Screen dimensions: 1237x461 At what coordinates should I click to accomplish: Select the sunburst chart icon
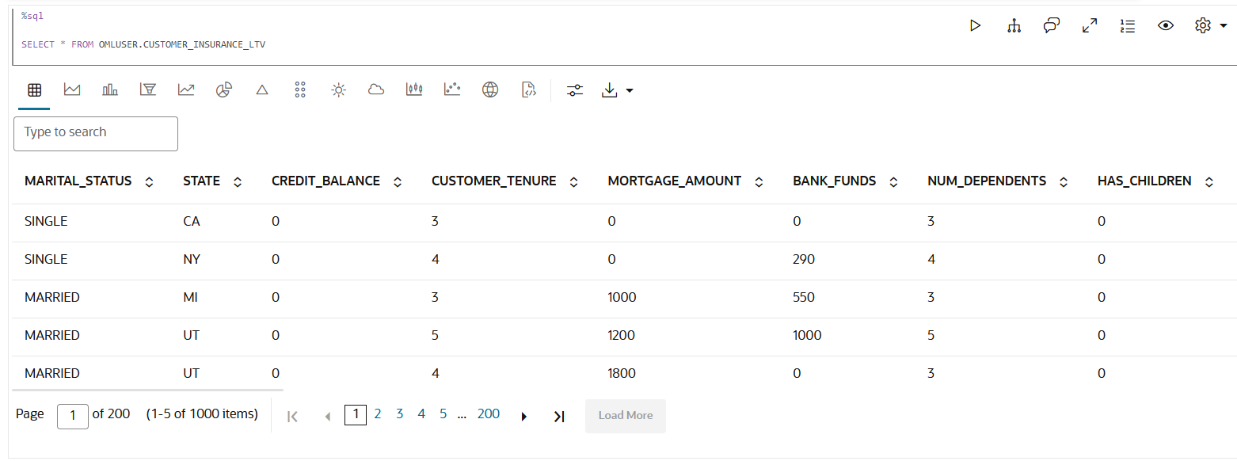pos(338,90)
